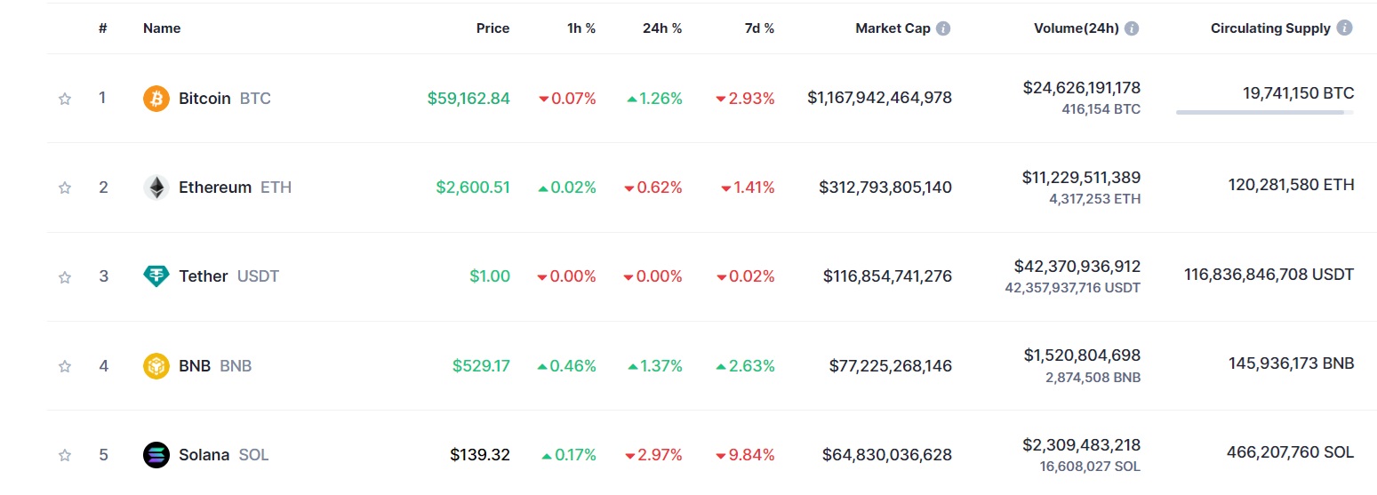Screen dimensions: 1377x495
Task: Click the Ethereum logo icon
Action: click(x=156, y=188)
